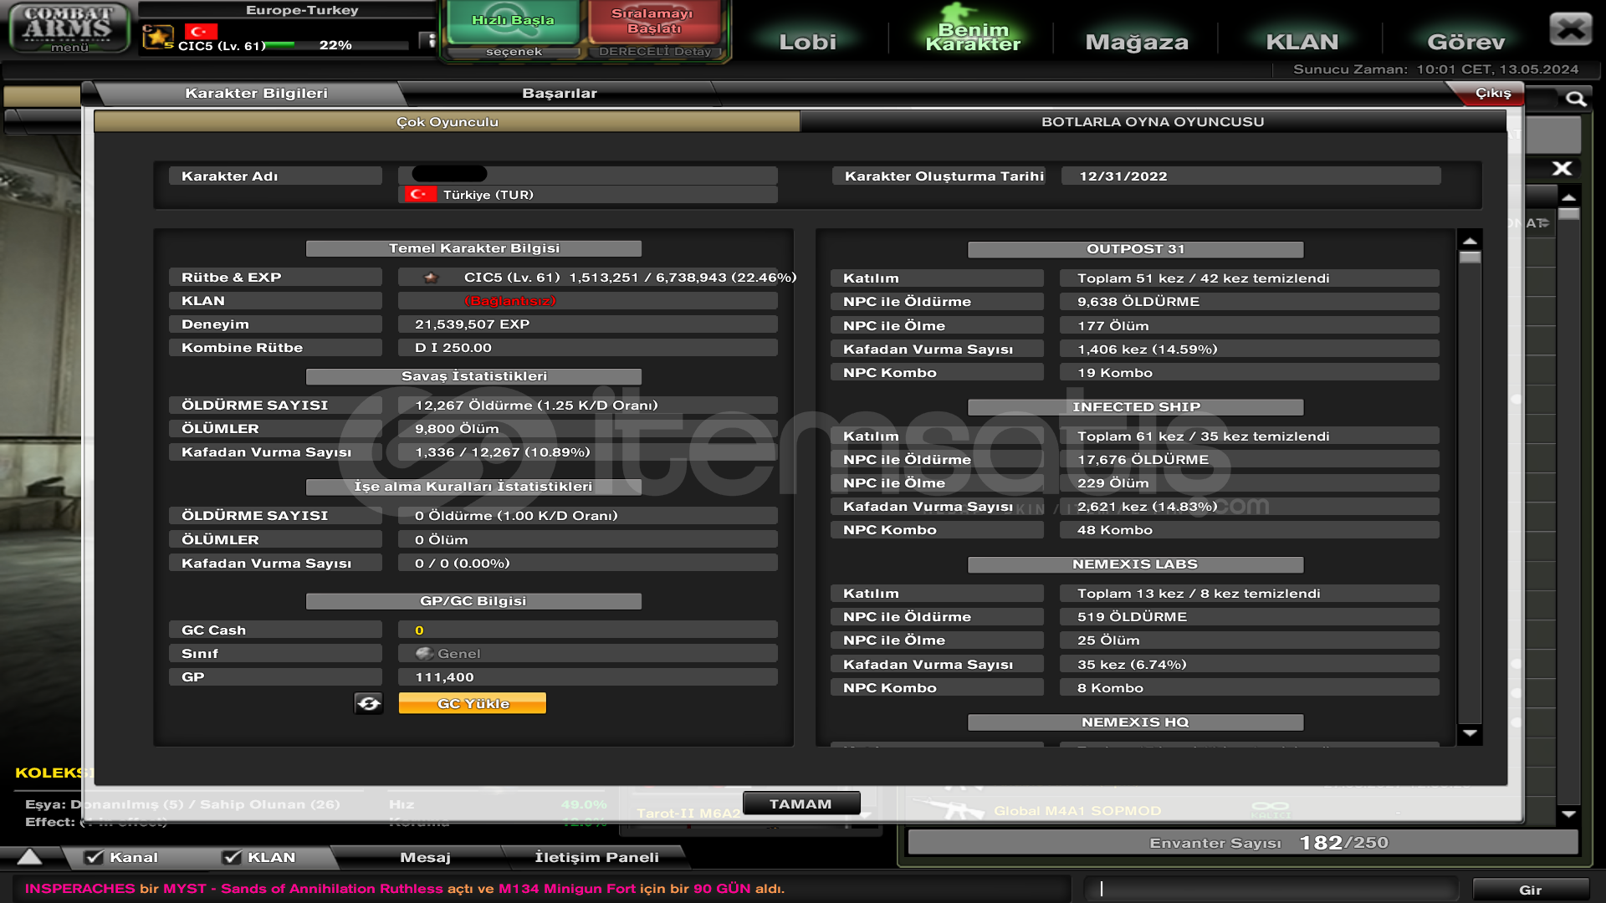Click the 111,400 GP value
The width and height of the screenshot is (1606, 903).
(x=444, y=677)
